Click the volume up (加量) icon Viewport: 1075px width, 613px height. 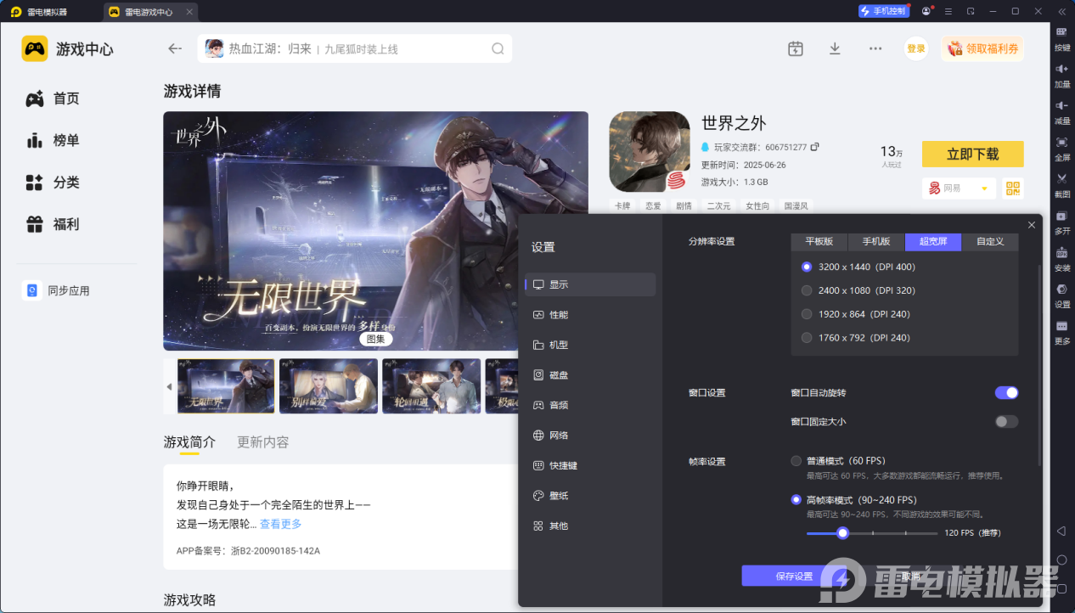tap(1061, 69)
